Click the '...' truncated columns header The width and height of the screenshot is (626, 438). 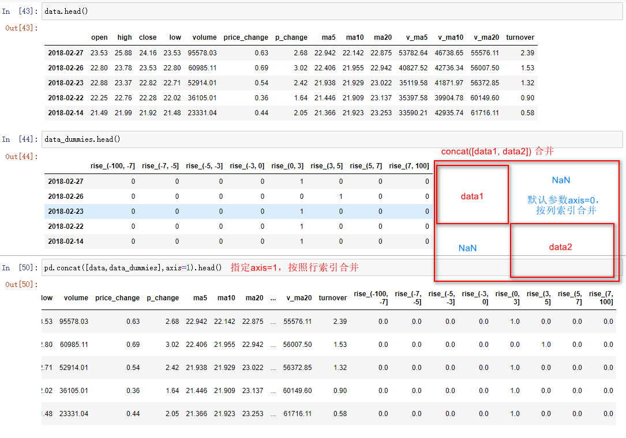tap(273, 297)
